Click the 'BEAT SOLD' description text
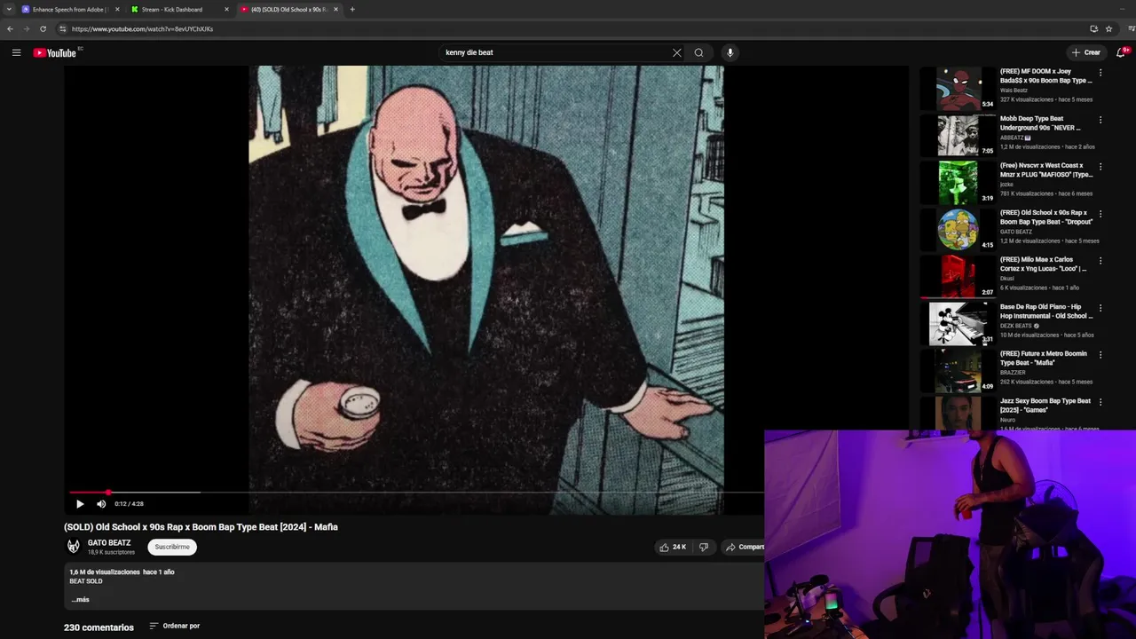 86,581
